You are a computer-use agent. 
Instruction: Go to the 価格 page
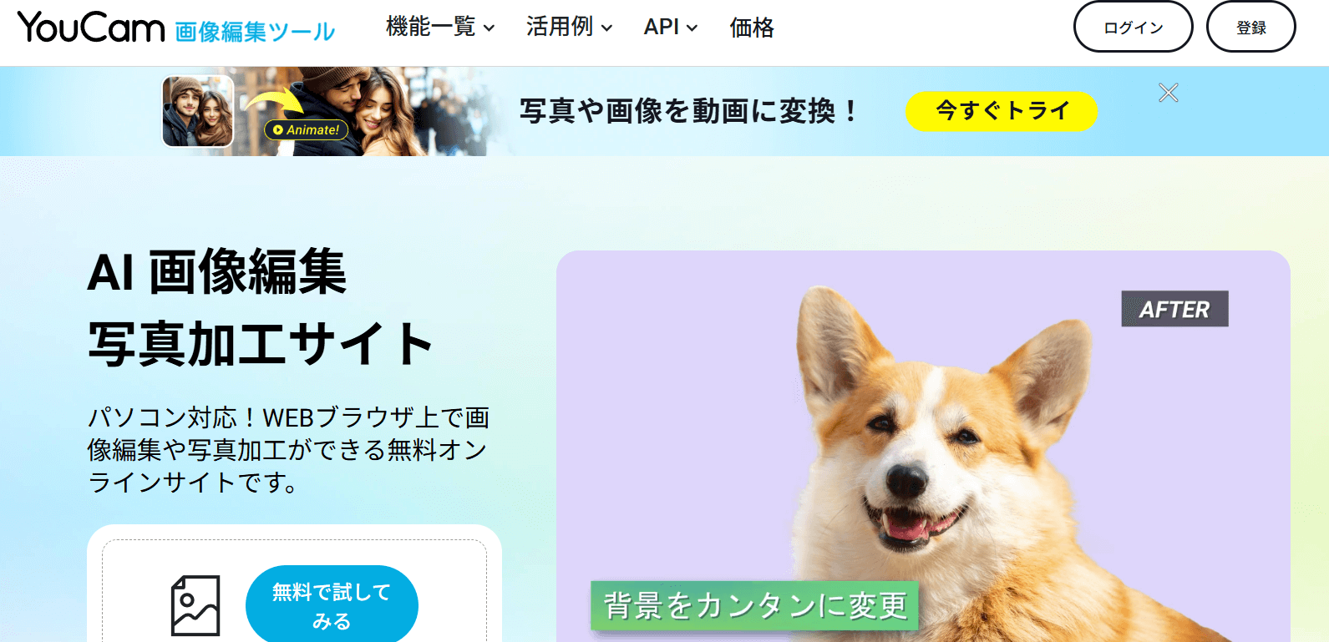(752, 28)
